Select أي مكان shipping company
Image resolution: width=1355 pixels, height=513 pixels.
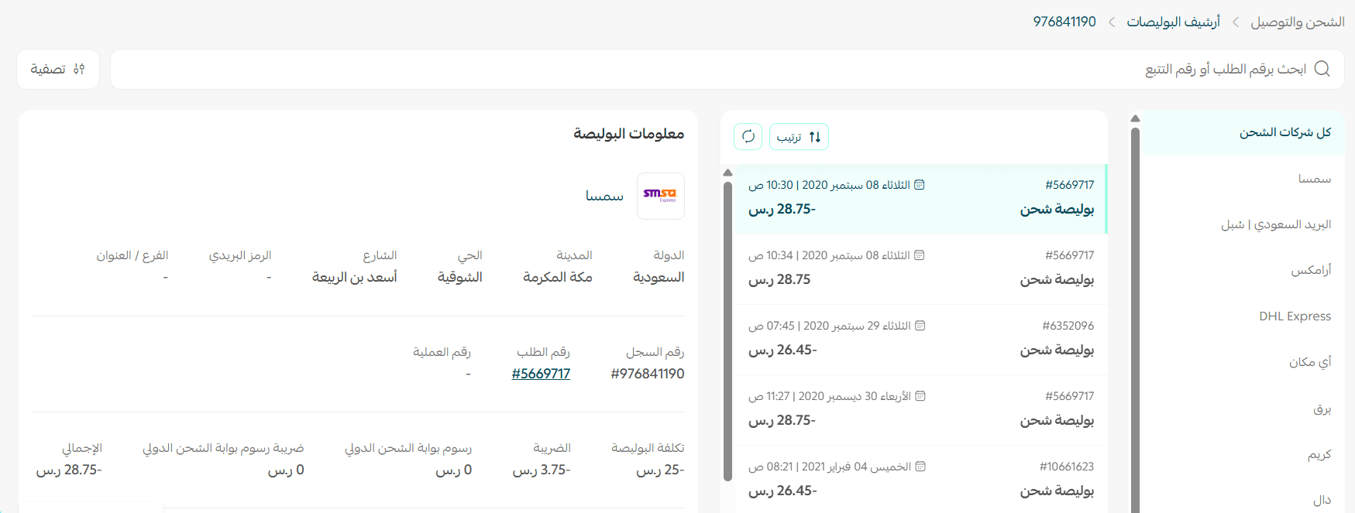coord(1309,362)
